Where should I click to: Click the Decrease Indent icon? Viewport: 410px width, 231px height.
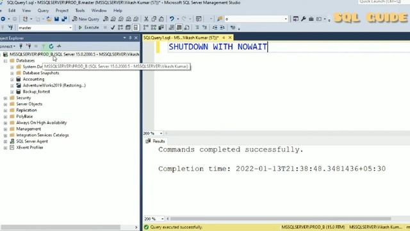tap(215, 28)
